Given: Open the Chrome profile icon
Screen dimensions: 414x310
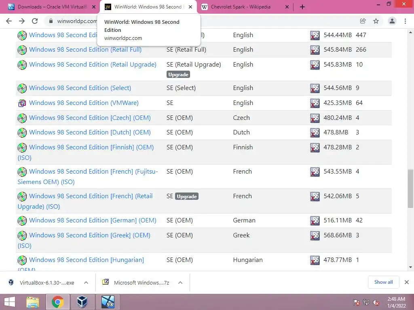Looking at the screenshot, I should point(392,21).
